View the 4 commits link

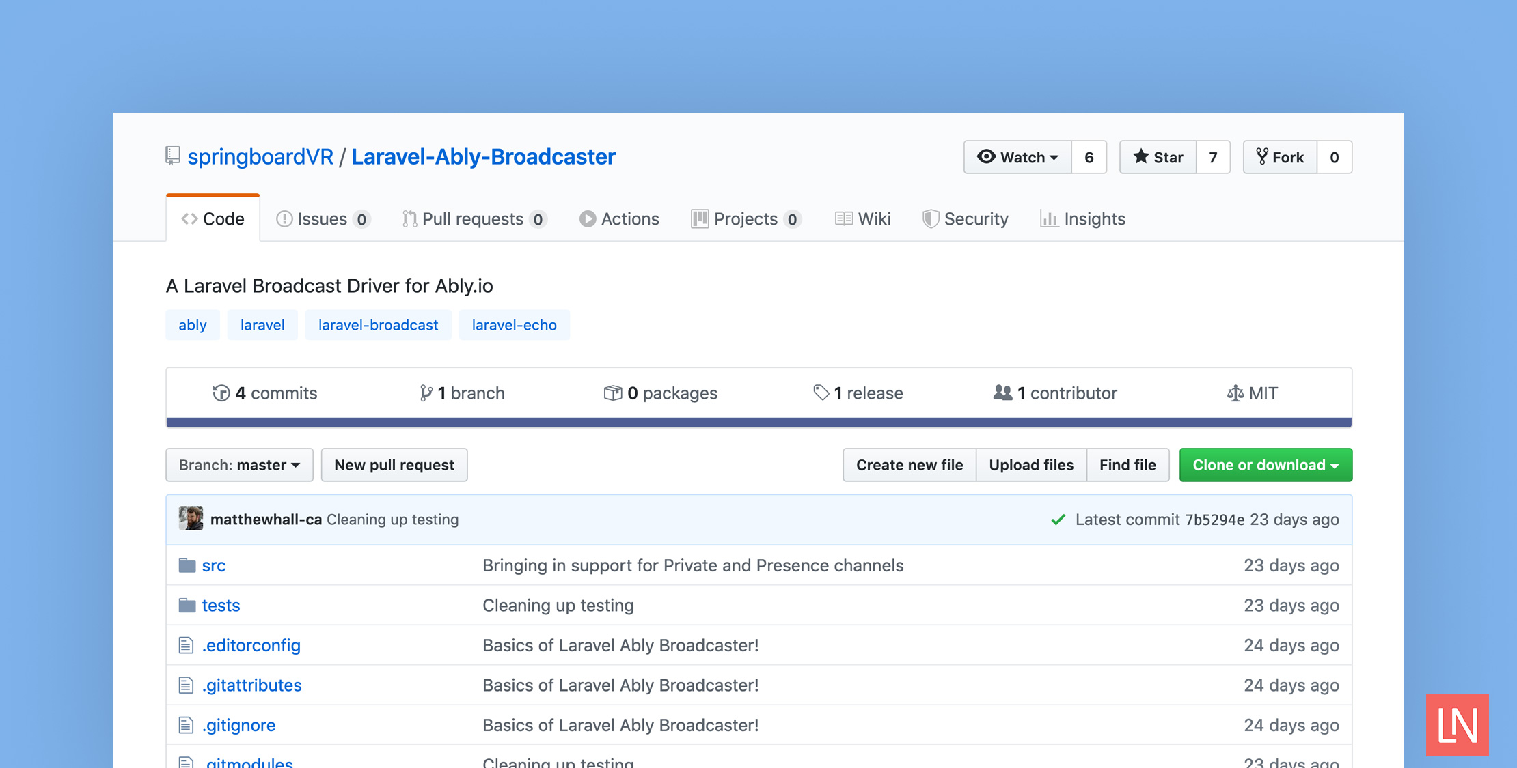265,393
